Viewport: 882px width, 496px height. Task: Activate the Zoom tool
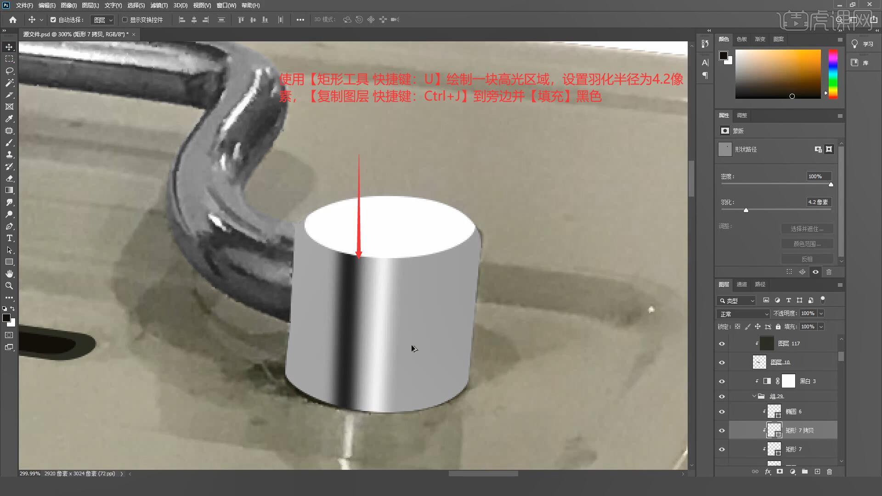pyautogui.click(x=9, y=286)
